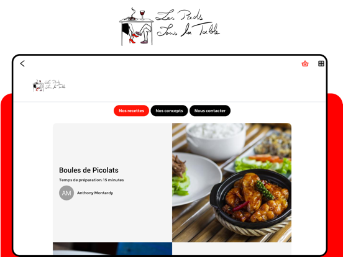
Task: Click the second recipe's gray text panel at the bottom
Action: [232, 248]
